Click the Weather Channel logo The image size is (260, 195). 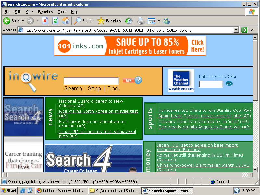pos(181,80)
